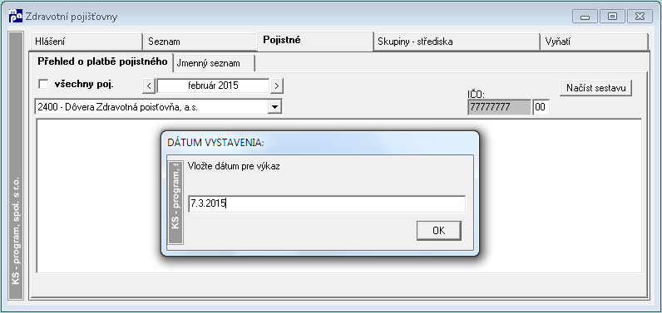Click the Vložte dátum pre výkaz label
The height and width of the screenshot is (313, 662).
click(x=234, y=166)
